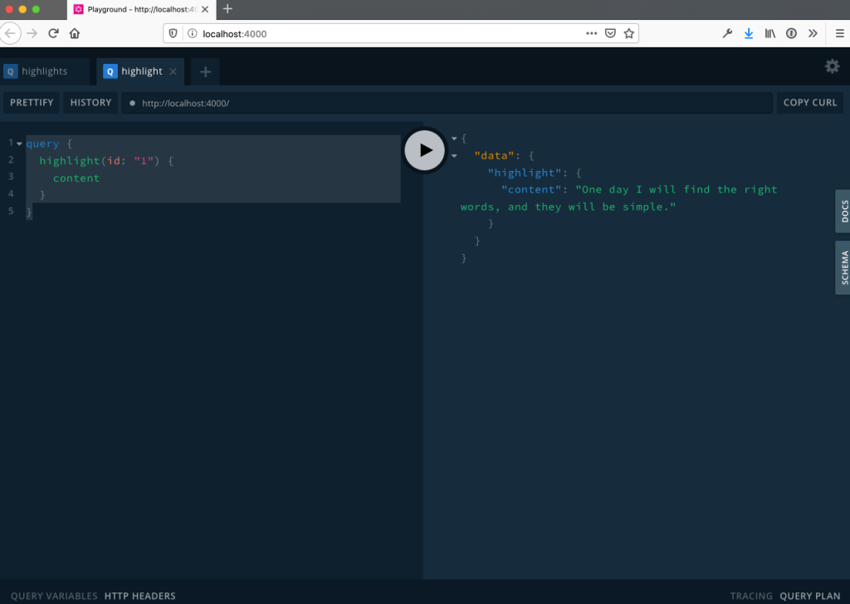Collapse the data object in the response panel
The image size is (850, 604).
[453, 155]
